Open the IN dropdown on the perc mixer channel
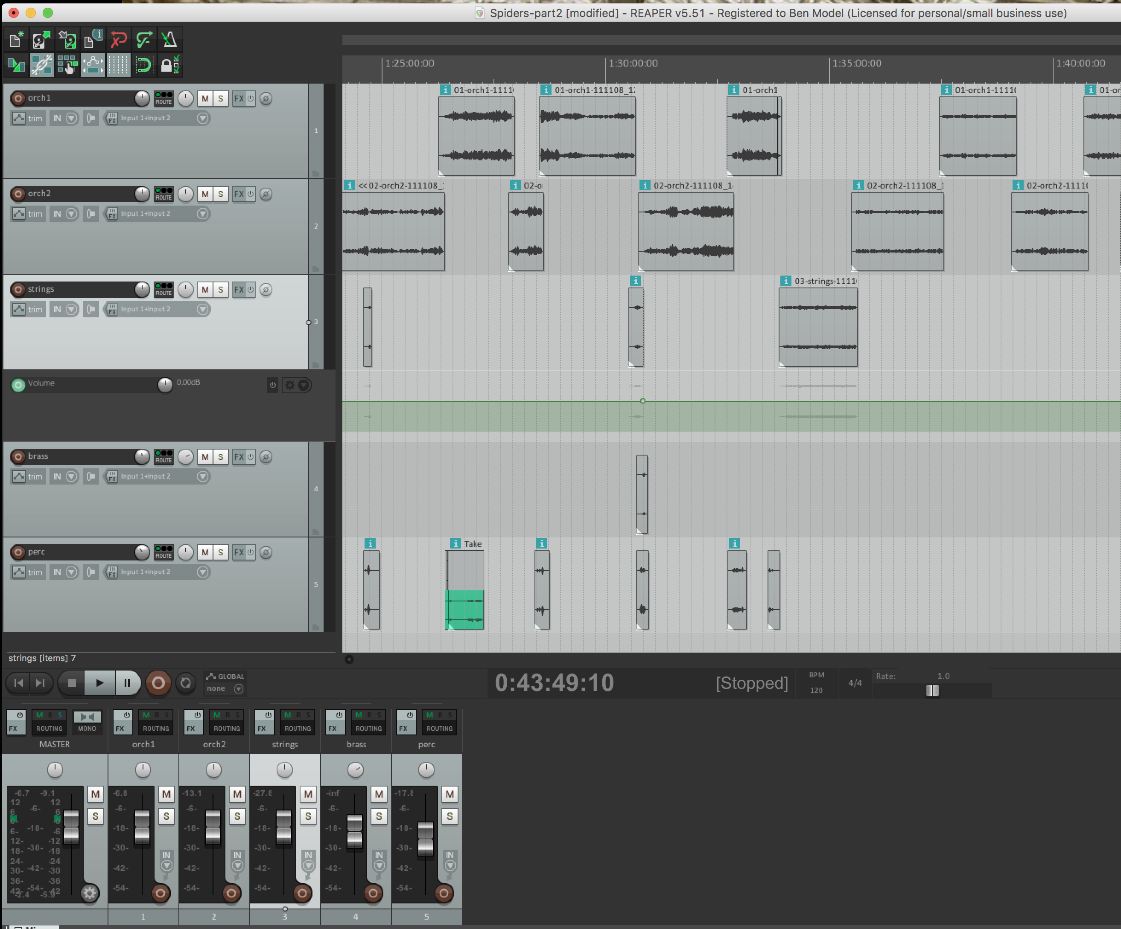1121x929 pixels. point(450,860)
